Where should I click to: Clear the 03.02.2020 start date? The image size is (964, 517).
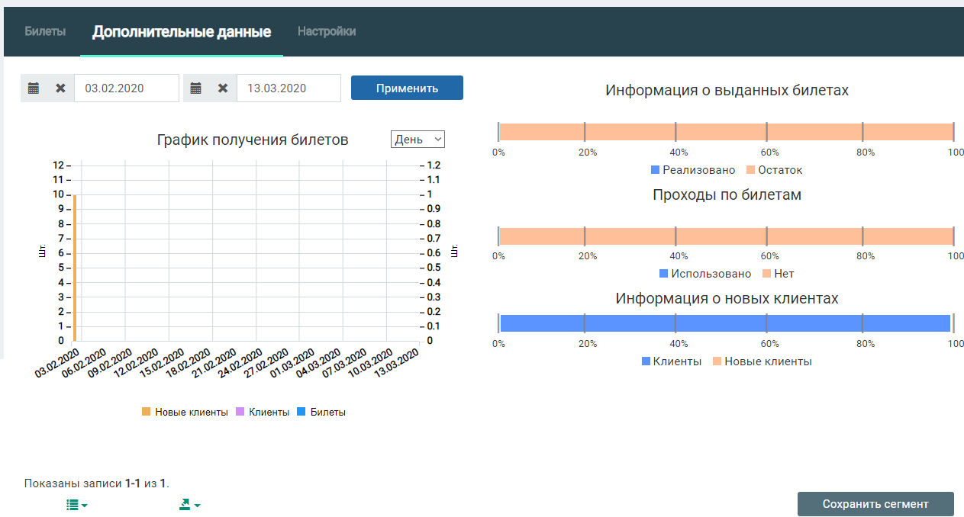(x=60, y=88)
